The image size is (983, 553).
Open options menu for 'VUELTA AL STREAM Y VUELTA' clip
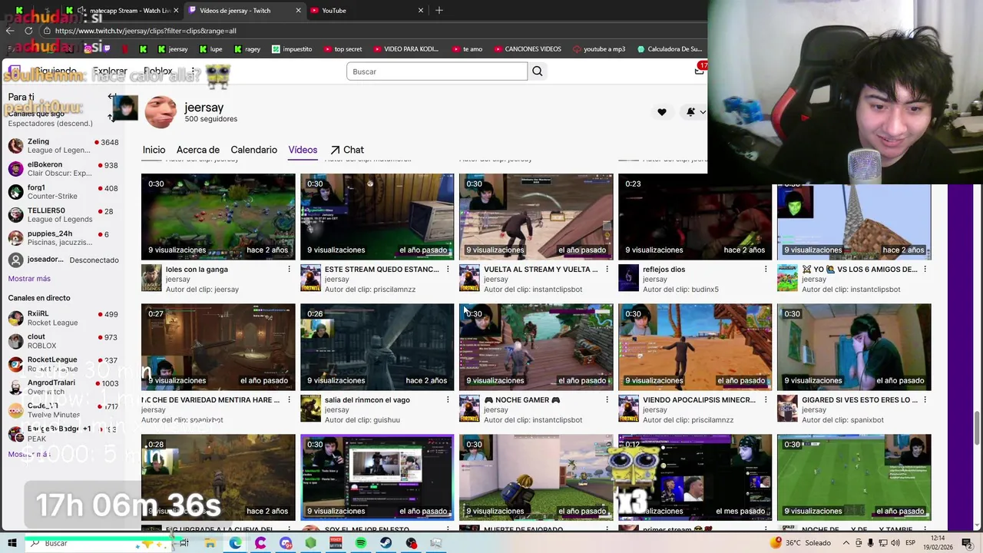607,270
